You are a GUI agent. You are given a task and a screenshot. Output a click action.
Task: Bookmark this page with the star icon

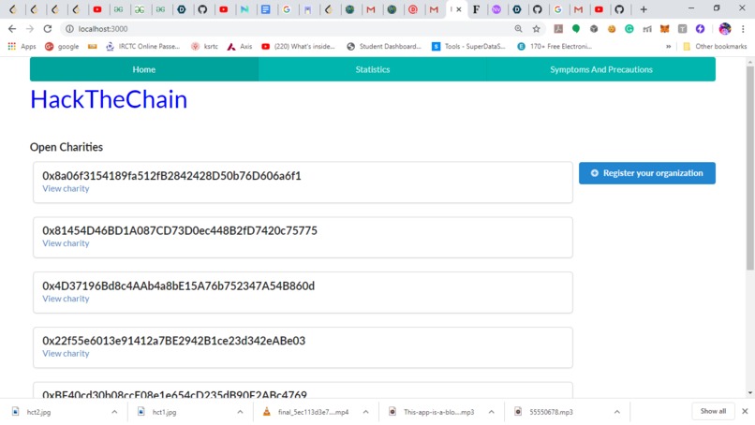[x=536, y=29]
